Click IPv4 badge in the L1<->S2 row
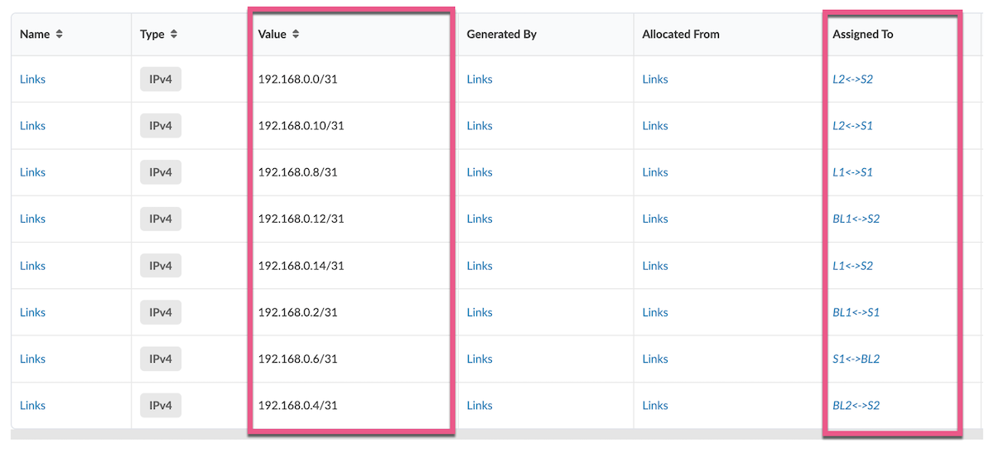Screen dimensions: 994x453 pos(161,266)
